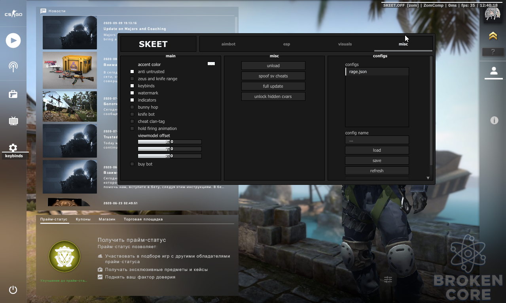The height and width of the screenshot is (303, 506).
Task: Adjust the second viewmodel offset slider
Action: point(170,149)
